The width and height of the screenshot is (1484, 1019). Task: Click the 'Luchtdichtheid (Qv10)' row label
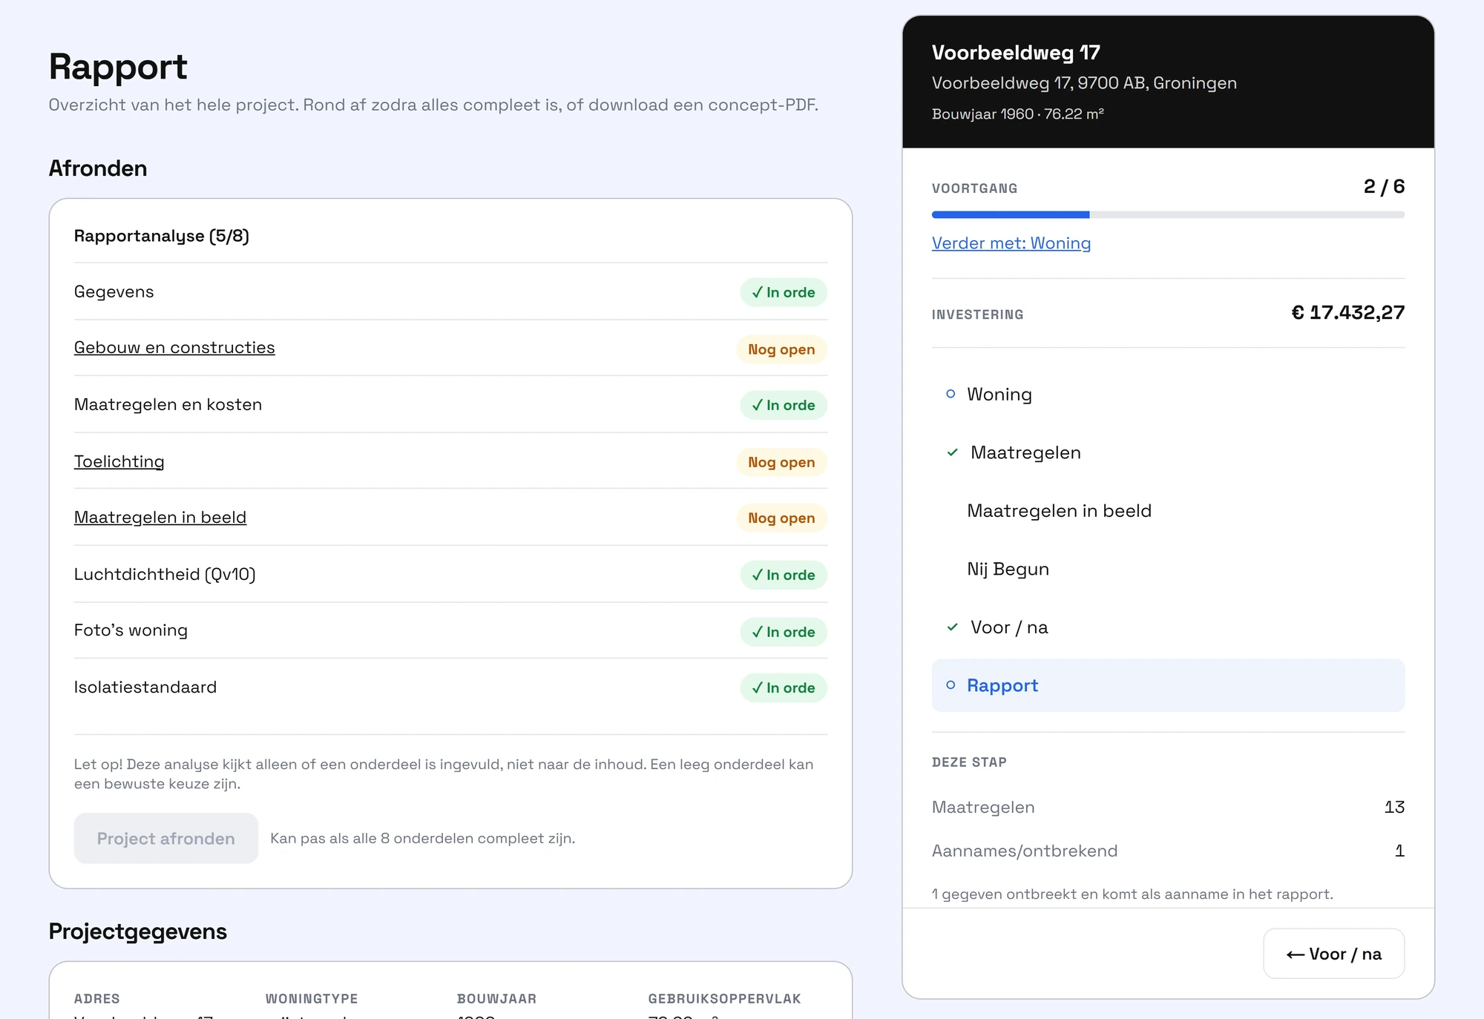pos(165,574)
